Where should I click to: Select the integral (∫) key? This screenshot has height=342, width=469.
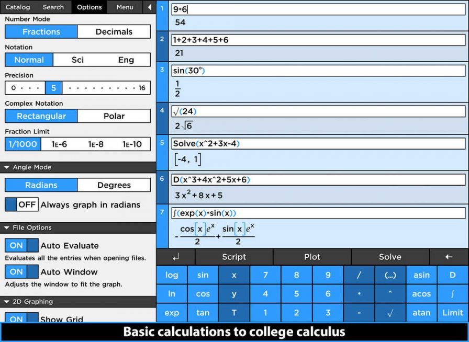(452, 294)
